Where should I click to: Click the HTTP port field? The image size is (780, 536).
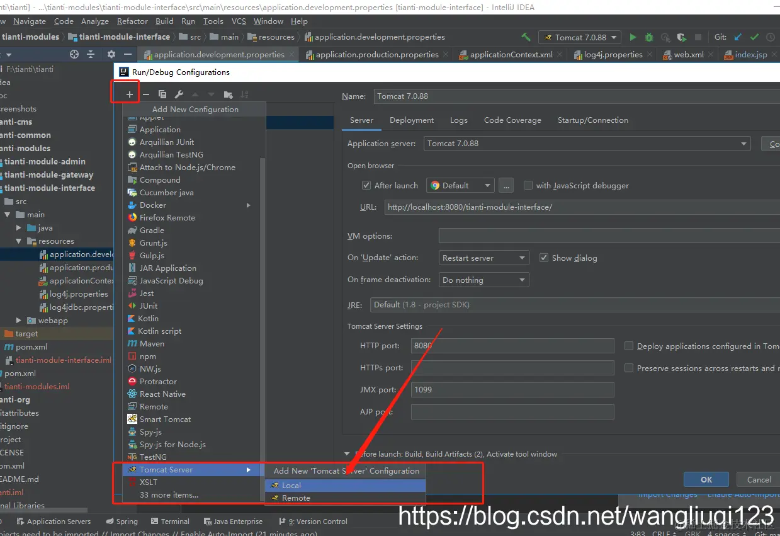512,345
